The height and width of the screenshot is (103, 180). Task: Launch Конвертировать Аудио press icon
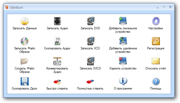point(57,61)
